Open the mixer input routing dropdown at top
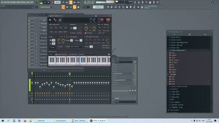Image resolution: width=219 pixels, height=123 pixels. click(x=124, y=62)
